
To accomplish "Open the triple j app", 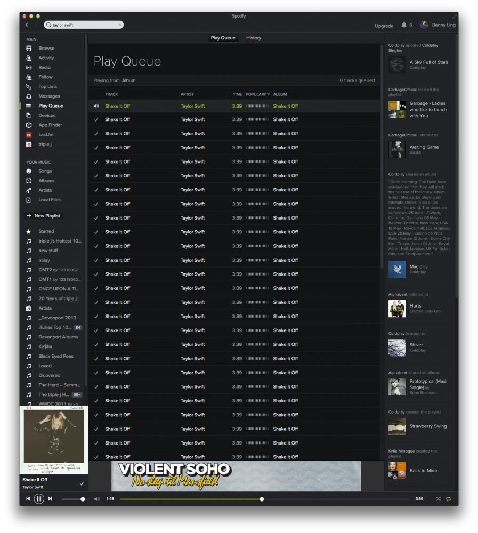I will pos(45,144).
